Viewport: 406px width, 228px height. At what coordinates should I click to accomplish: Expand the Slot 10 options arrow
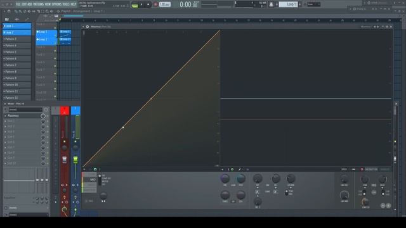5,163
